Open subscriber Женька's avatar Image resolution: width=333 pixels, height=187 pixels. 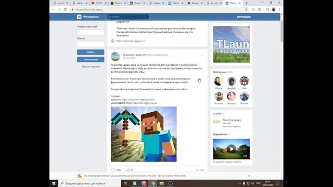tap(231, 96)
